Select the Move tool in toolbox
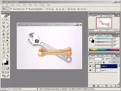Viewport: 121px width, 91px height. click(8, 20)
